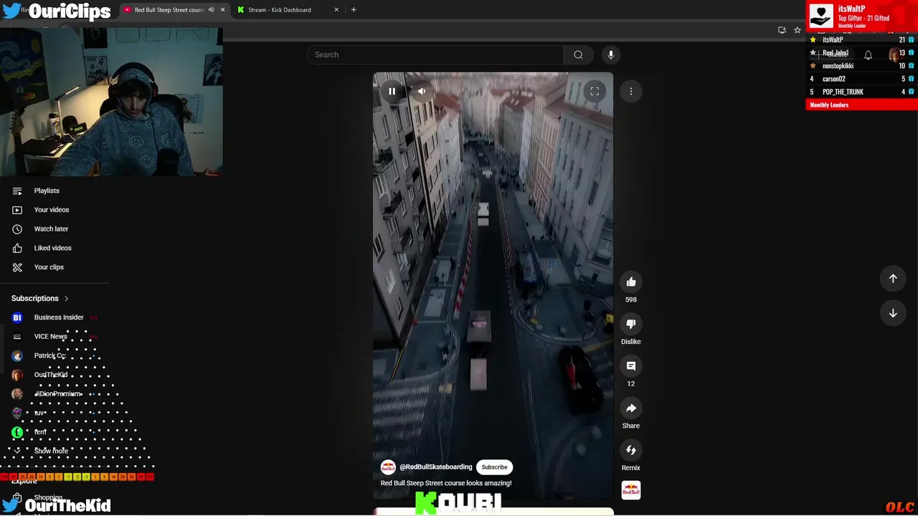Click the Share arrow icon
The height and width of the screenshot is (516, 918).
(631, 408)
